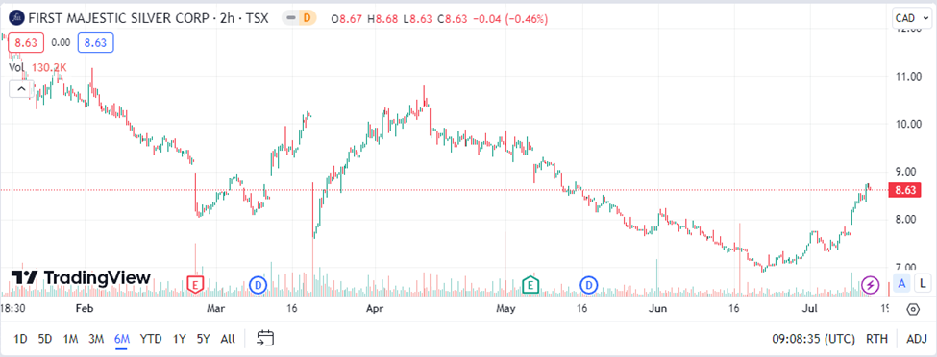Select the 1M time range
The height and width of the screenshot is (357, 937).
coord(70,339)
